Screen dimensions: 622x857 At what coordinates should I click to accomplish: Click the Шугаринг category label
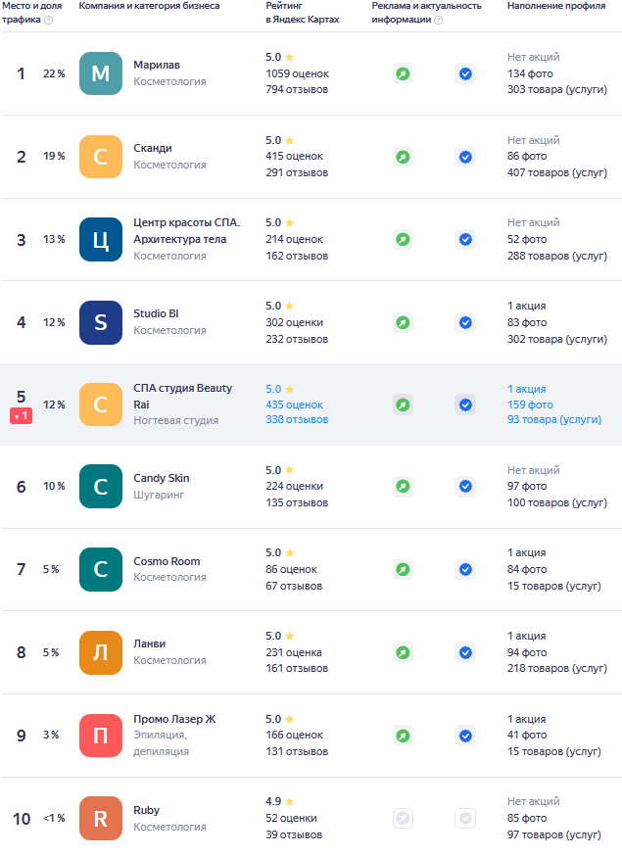click(159, 495)
